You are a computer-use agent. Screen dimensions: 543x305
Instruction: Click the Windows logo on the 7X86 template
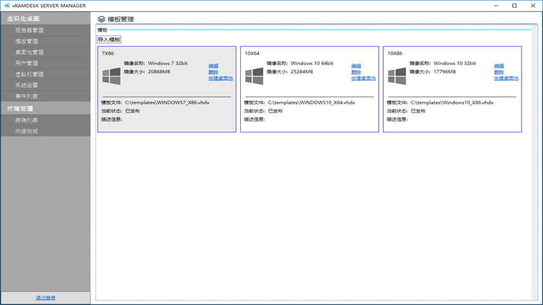click(x=112, y=76)
